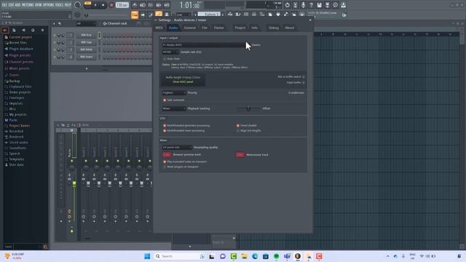Screen dimensions: 466x262
Task: Open the FILE menu in menu bar
Action: (x=4, y=5)
